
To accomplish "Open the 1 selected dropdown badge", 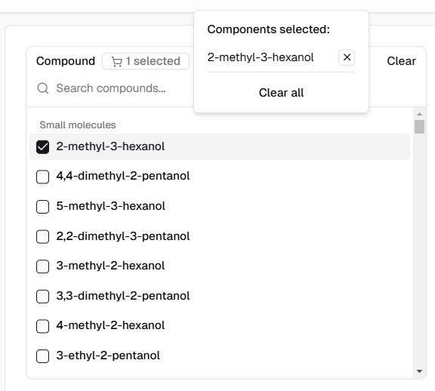I will point(146,61).
